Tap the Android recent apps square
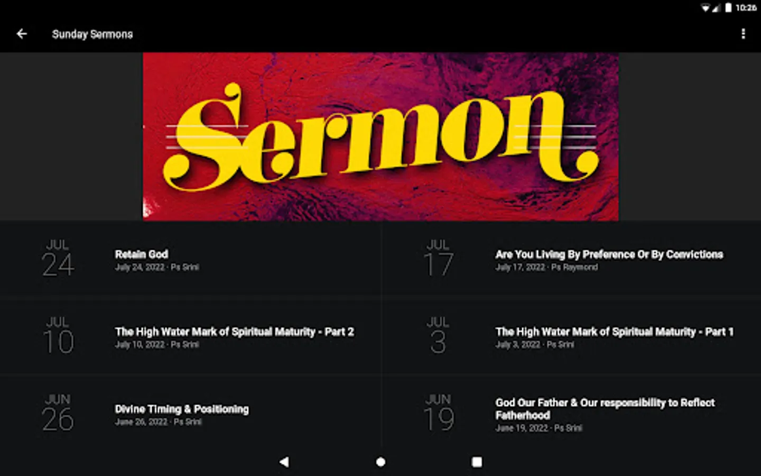Viewport: 761px width, 476px height. coord(477,462)
